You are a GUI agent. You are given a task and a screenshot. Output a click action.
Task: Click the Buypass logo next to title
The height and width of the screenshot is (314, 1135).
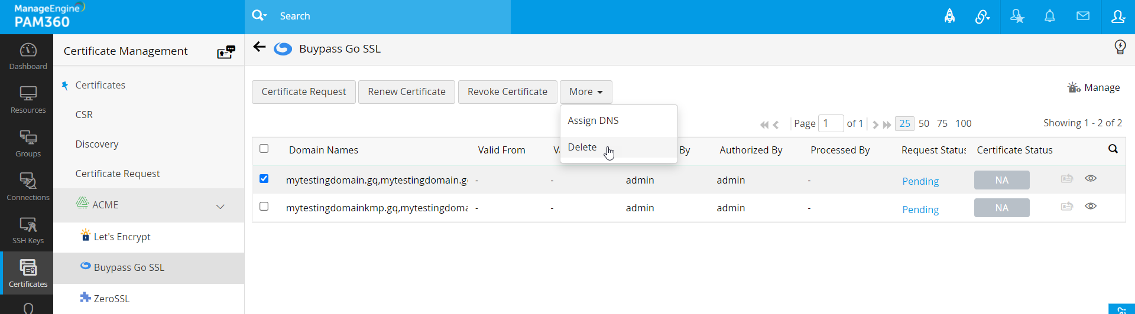coord(283,48)
